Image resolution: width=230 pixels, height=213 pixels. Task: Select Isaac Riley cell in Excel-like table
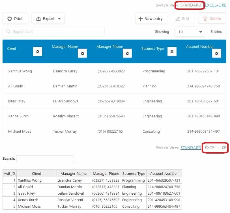click(36, 193)
